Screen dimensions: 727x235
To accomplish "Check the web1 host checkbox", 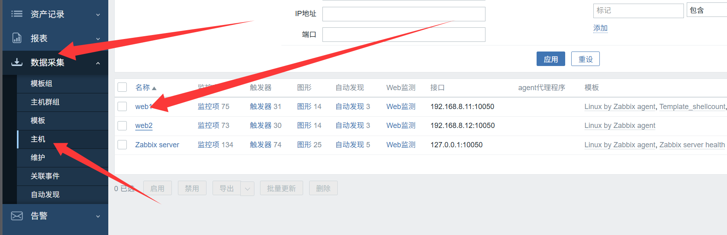I will click(x=122, y=107).
